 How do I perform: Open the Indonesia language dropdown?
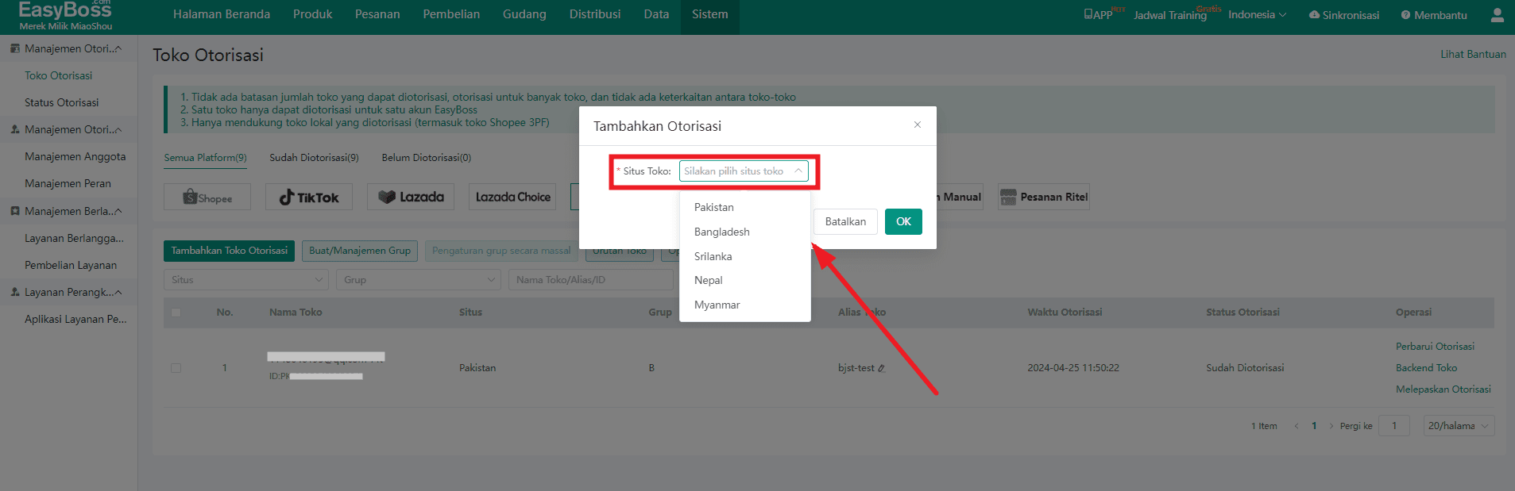pos(1257,15)
